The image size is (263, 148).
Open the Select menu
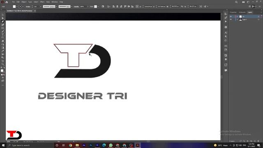tap(36, 2)
